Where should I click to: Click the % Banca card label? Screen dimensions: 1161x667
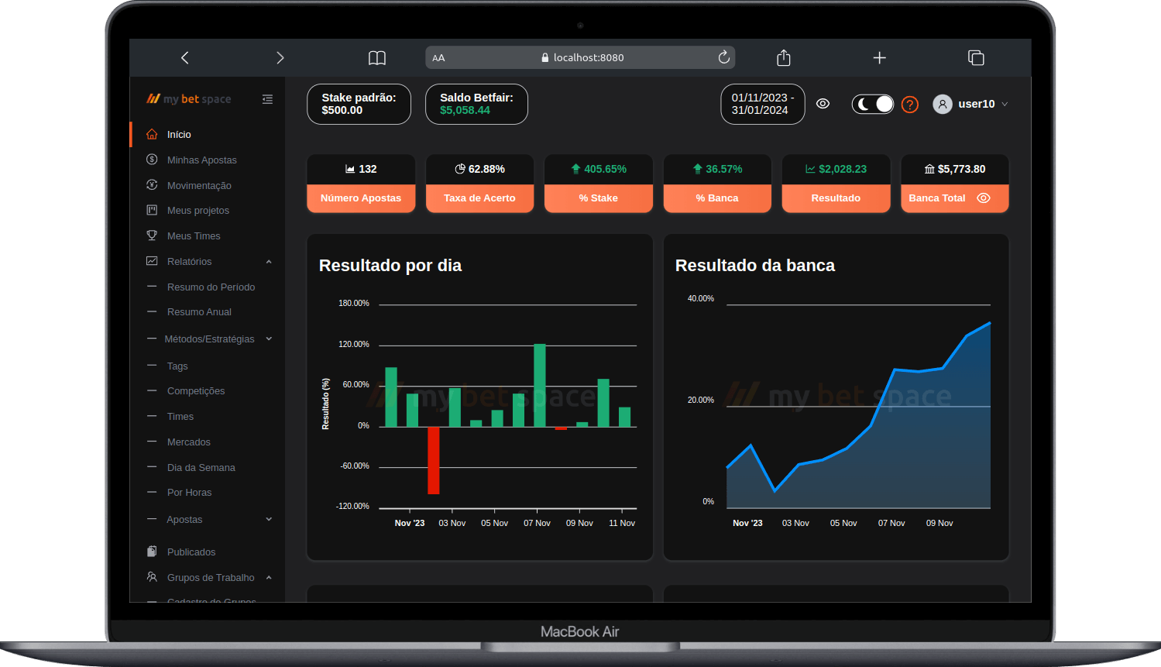click(717, 198)
